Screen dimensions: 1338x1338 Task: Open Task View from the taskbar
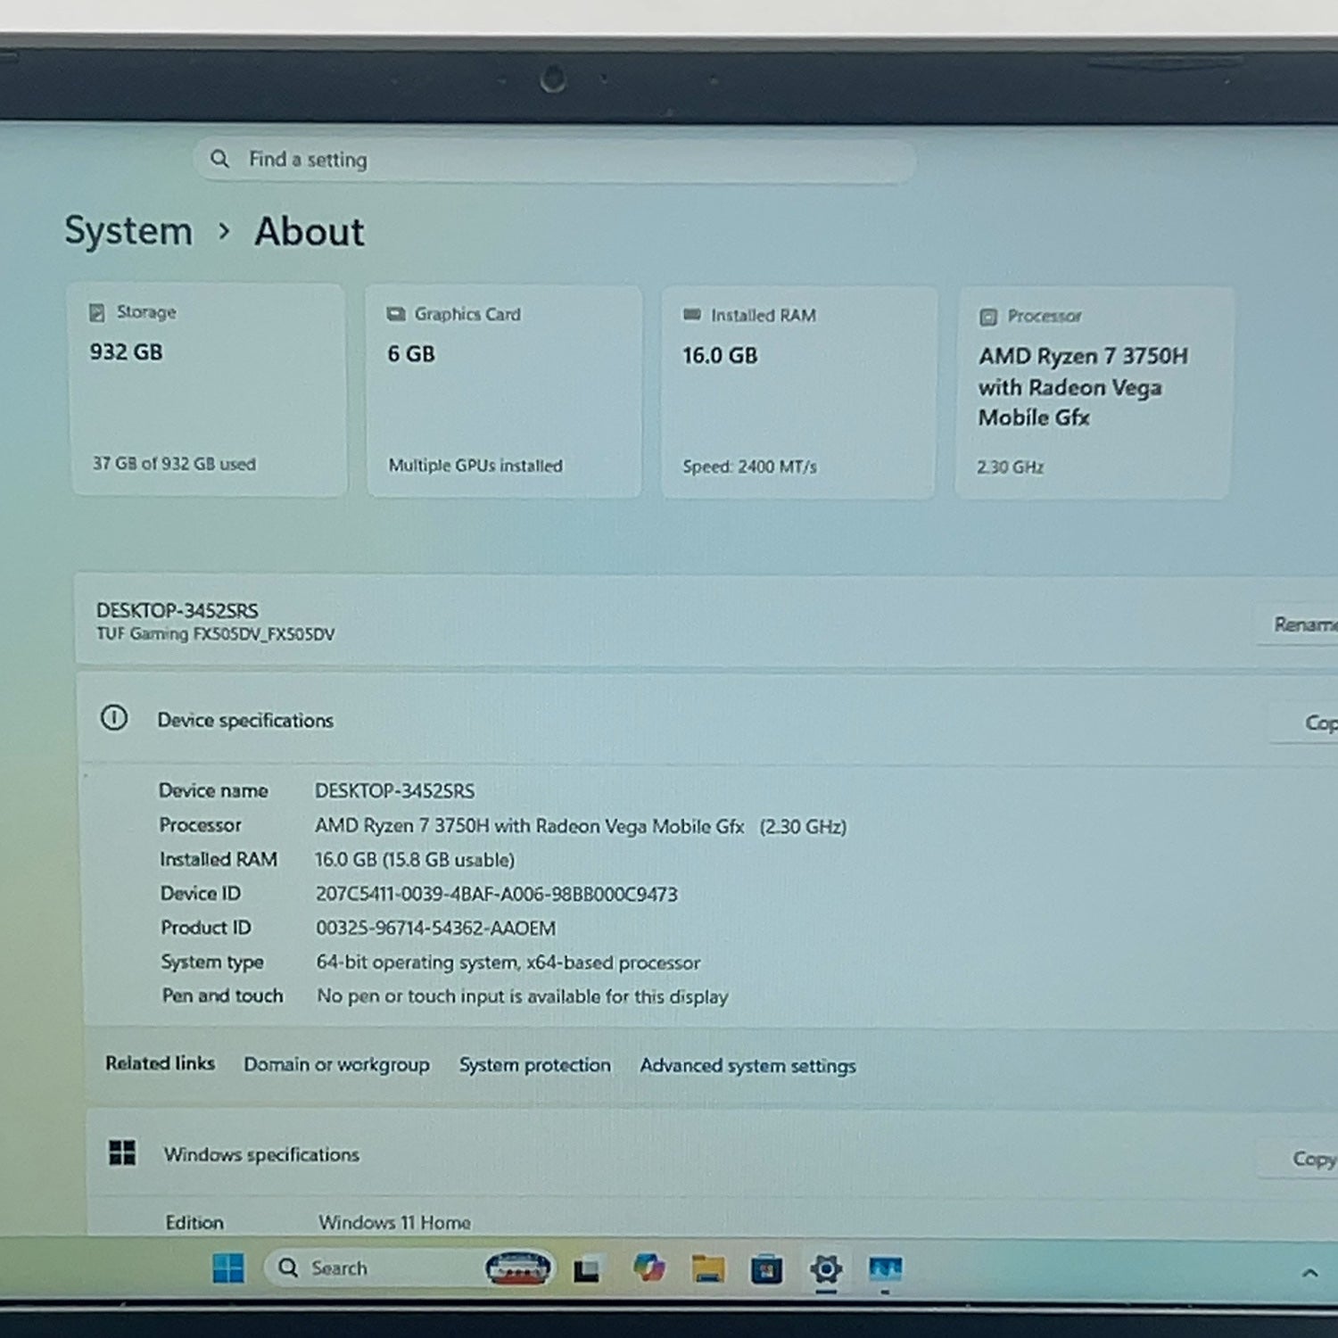(586, 1269)
